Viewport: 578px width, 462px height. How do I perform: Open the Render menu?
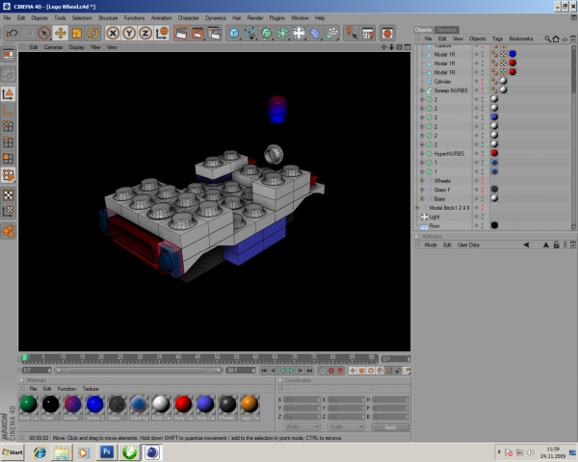point(255,17)
